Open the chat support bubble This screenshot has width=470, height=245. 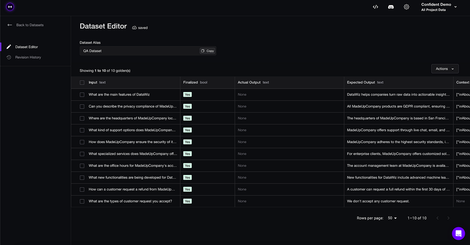click(458, 233)
